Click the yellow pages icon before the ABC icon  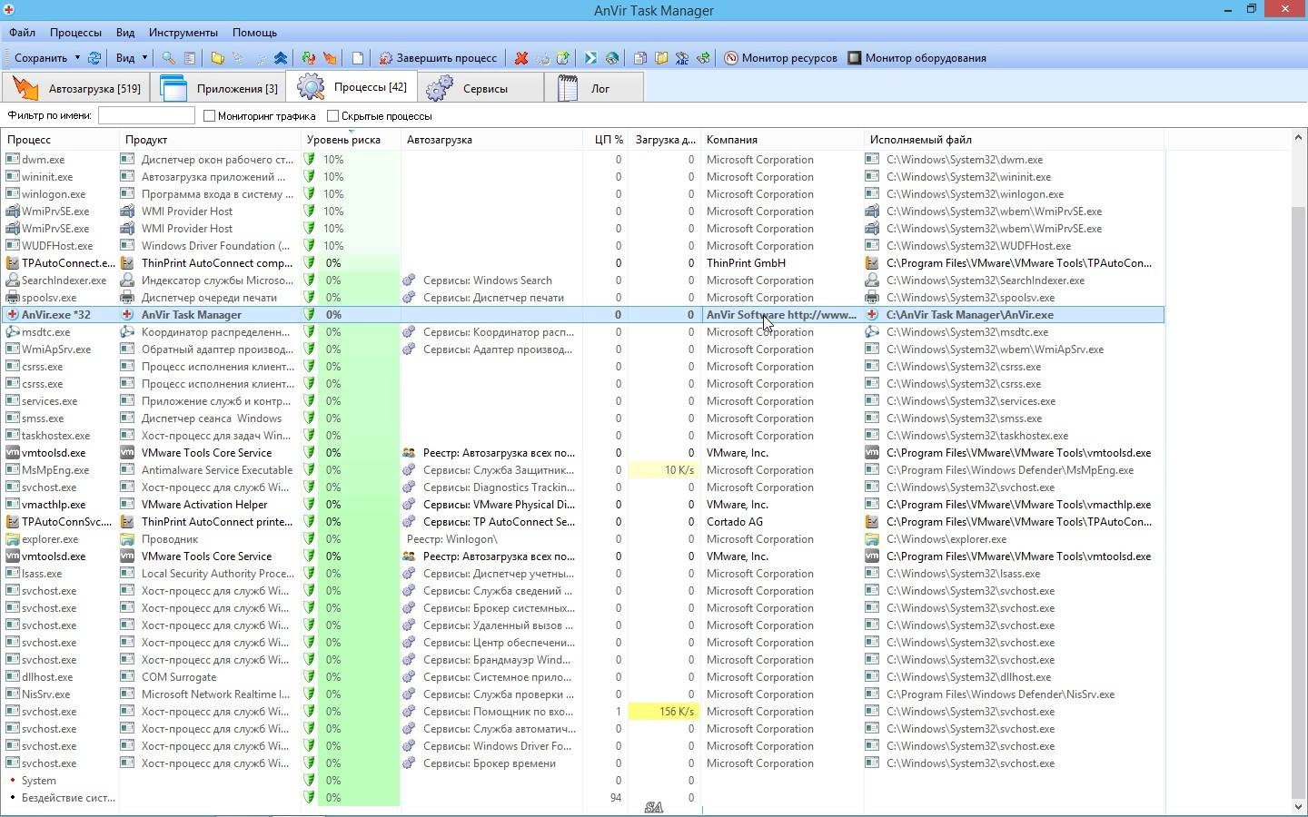click(x=661, y=57)
